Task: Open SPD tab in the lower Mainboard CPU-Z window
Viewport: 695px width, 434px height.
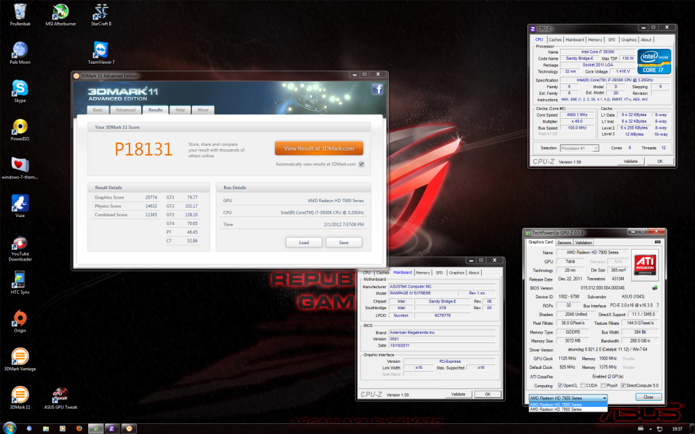Action: coord(439,273)
